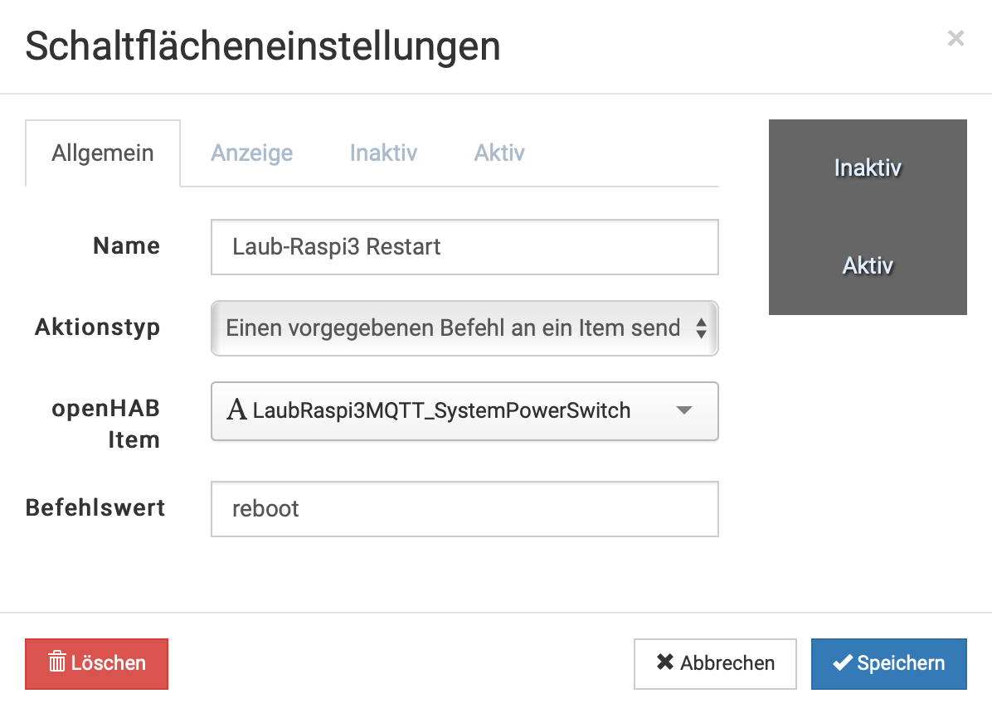Close the Schaltflächeneinstellungen dialog

956,38
